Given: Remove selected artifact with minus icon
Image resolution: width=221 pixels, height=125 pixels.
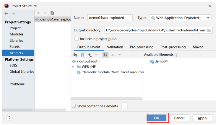Looking at the screenshot, I should tap(45, 13).
